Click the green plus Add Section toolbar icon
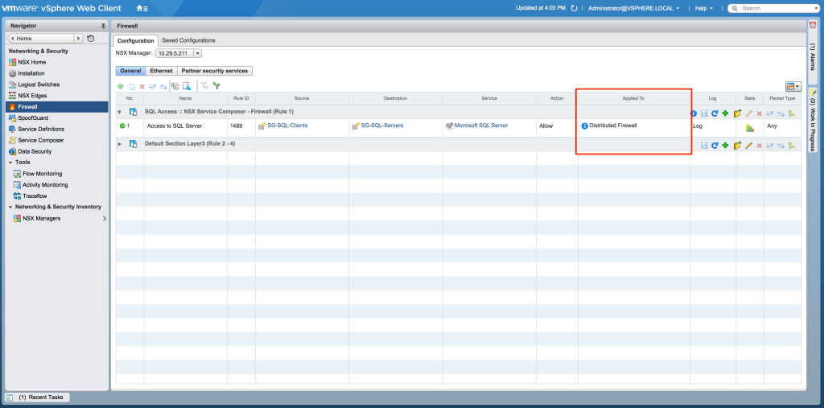 121,86
